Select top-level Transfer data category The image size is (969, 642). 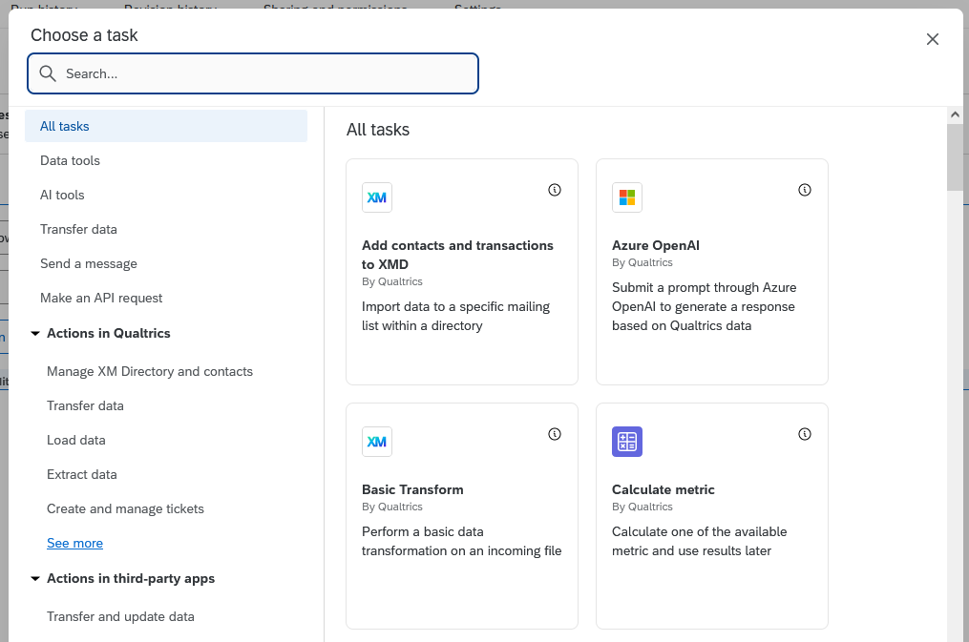tap(78, 230)
